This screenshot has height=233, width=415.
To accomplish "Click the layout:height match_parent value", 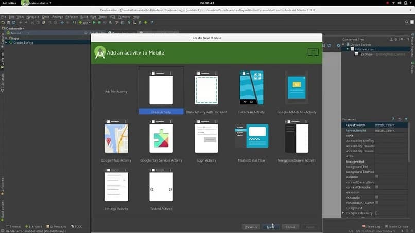I will click(385, 130).
